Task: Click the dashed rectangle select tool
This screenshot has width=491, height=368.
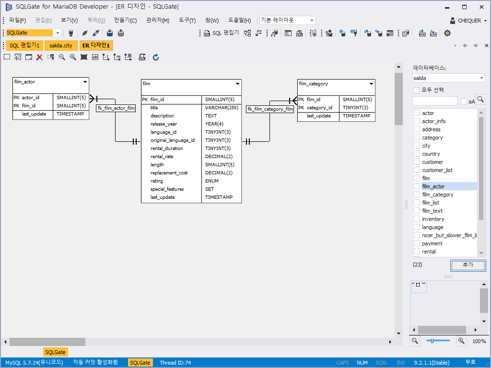Action: point(7,57)
